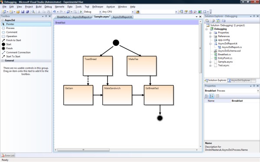Screen dimensions: 260x162
Task: Toggle auto-hide pin on Toolbox panel
Action: 46,16
